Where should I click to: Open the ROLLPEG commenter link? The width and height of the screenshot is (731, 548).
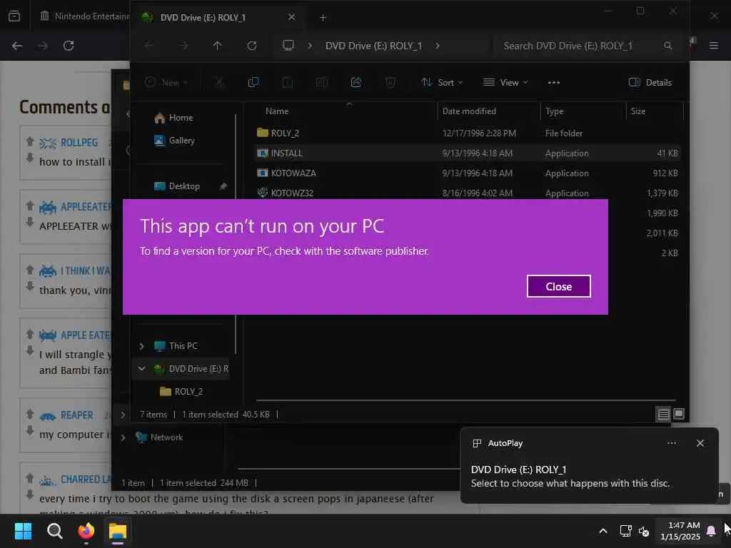pyautogui.click(x=79, y=143)
